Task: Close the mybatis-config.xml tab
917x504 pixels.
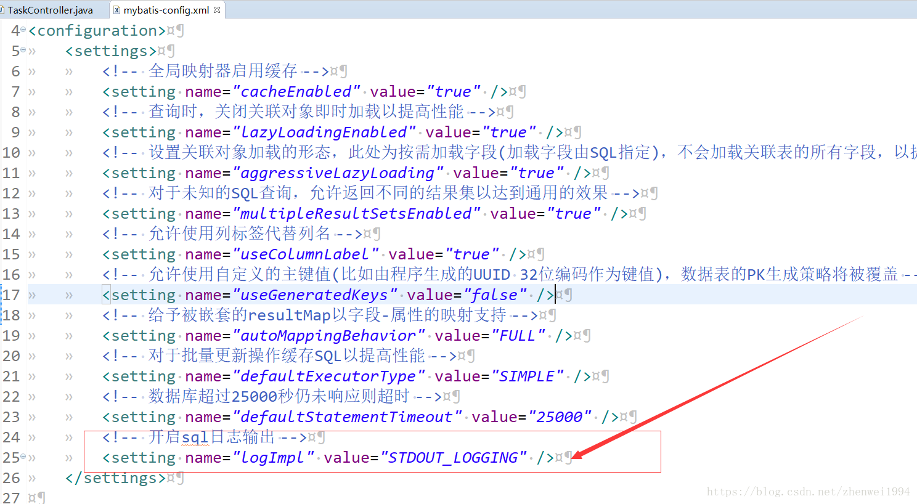Action: pyautogui.click(x=217, y=10)
